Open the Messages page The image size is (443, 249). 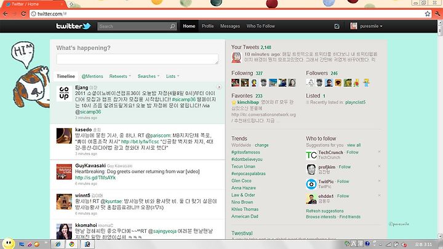tap(230, 26)
